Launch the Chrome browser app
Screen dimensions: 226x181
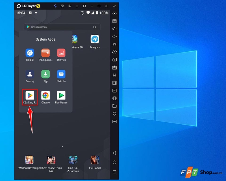pyautogui.click(x=45, y=95)
